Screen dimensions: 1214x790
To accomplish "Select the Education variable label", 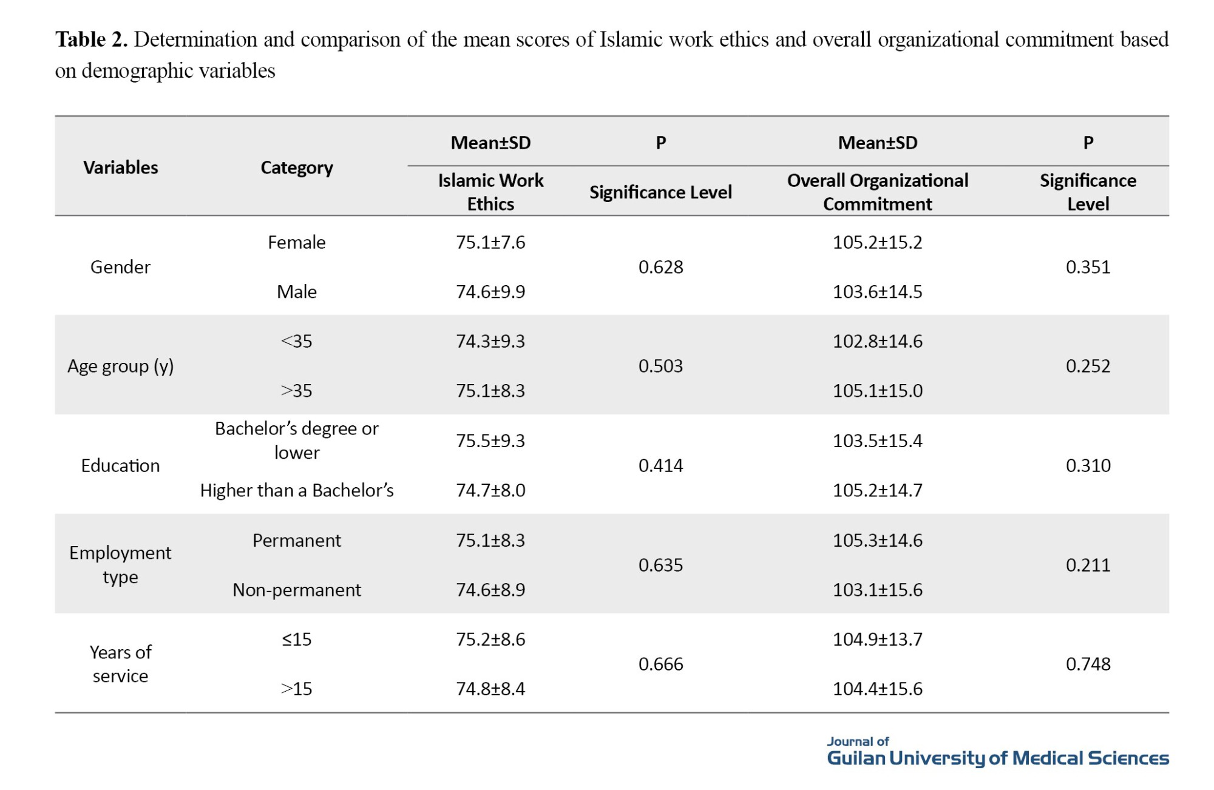I will (120, 465).
